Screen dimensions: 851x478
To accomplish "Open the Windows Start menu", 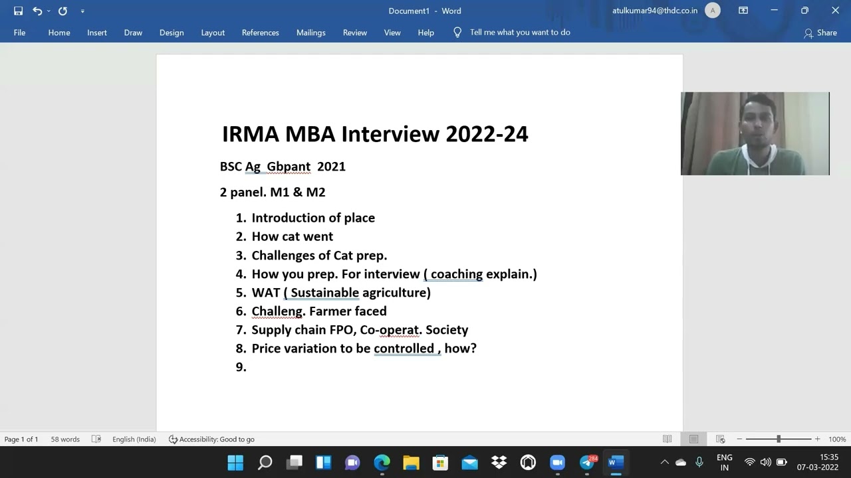I will coord(235,462).
